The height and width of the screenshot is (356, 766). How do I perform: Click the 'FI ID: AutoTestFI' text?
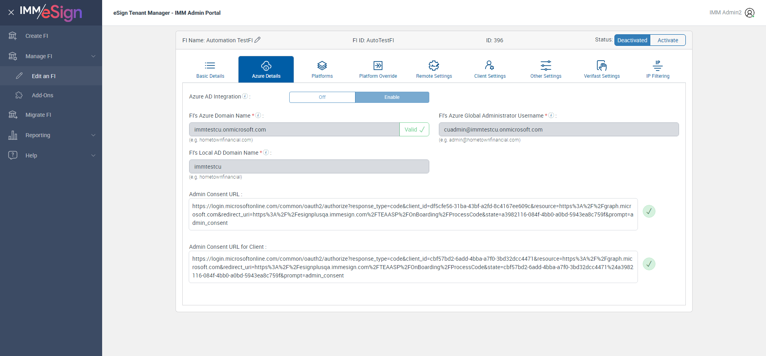(x=373, y=40)
